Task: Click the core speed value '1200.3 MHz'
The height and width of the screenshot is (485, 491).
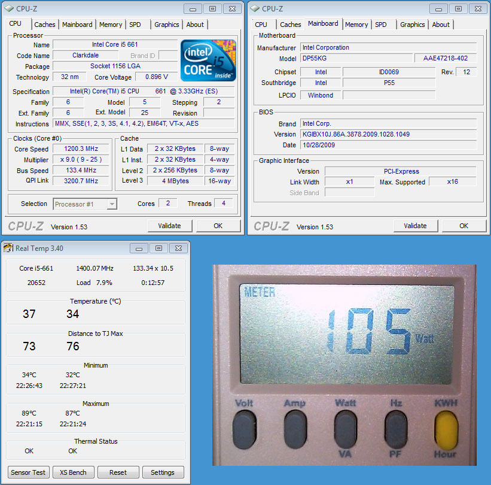Action: tap(81, 148)
